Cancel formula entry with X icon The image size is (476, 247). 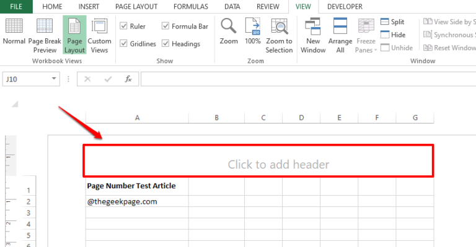[x=87, y=79]
